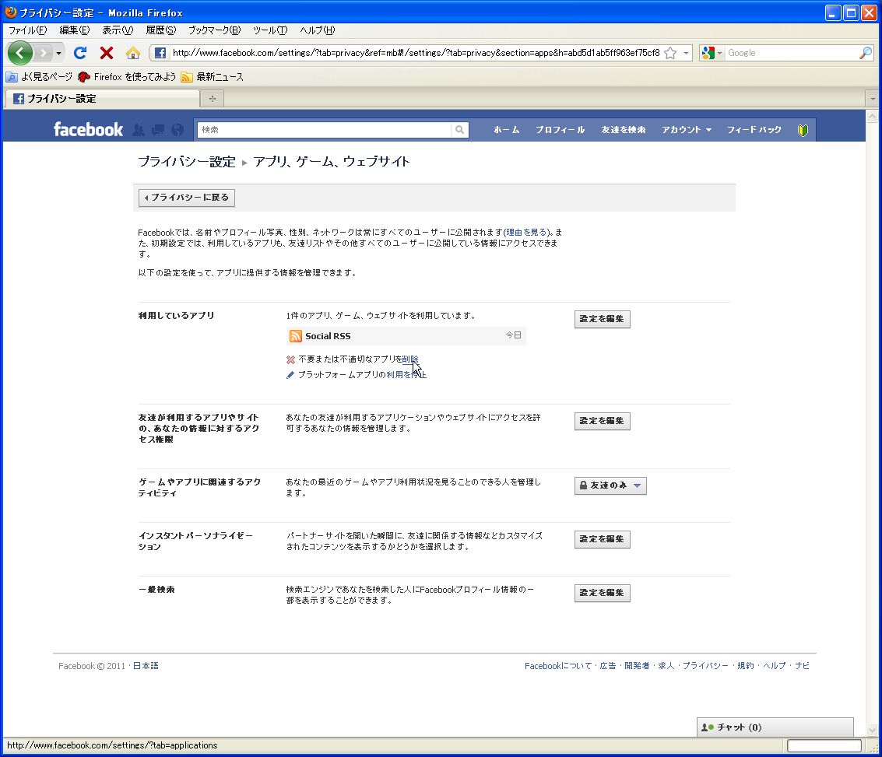Open the list all tabs dropdown

click(x=873, y=98)
